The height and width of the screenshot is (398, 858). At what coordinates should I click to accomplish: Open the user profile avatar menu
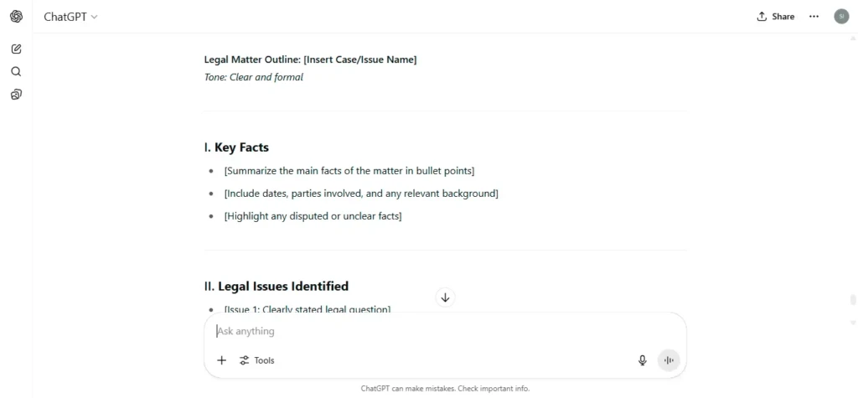point(841,17)
